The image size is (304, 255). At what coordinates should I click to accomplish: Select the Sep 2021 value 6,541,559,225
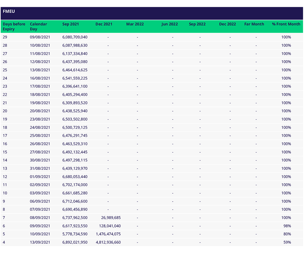coord(75,78)
